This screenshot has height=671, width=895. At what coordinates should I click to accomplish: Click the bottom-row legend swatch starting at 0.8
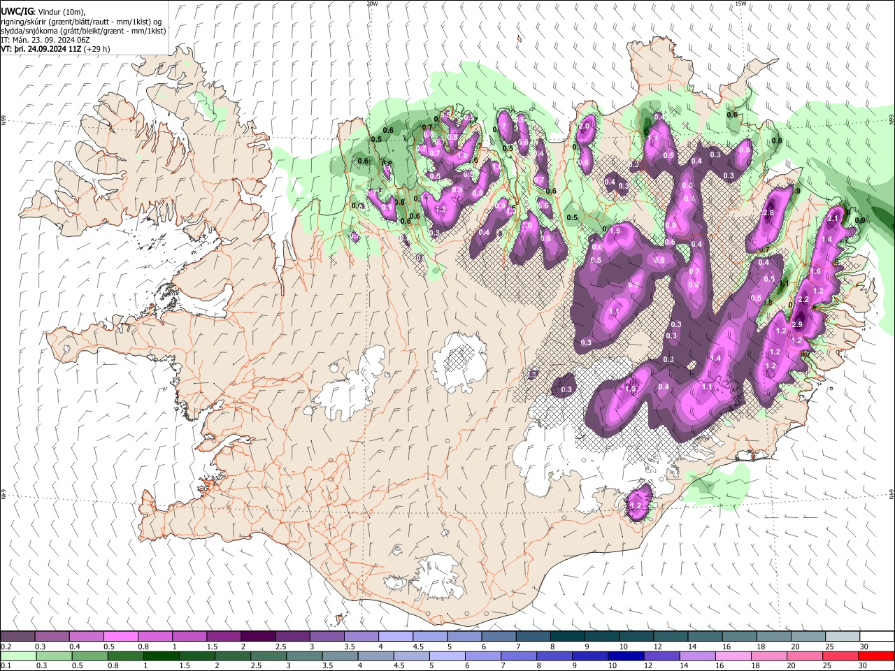click(x=125, y=656)
